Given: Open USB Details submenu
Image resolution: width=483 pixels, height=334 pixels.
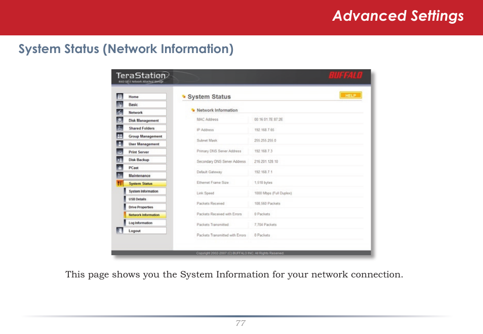Looking at the screenshot, I should (x=145, y=199).
